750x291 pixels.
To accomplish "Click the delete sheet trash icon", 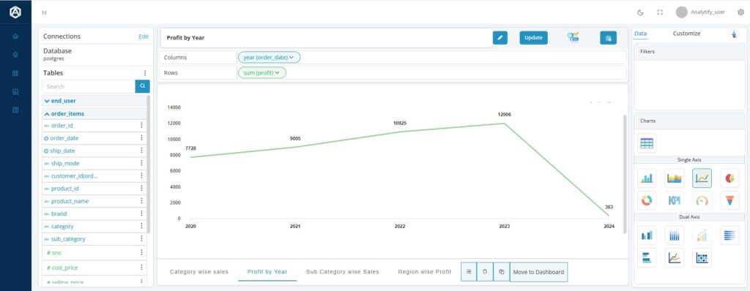I will click(485, 271).
